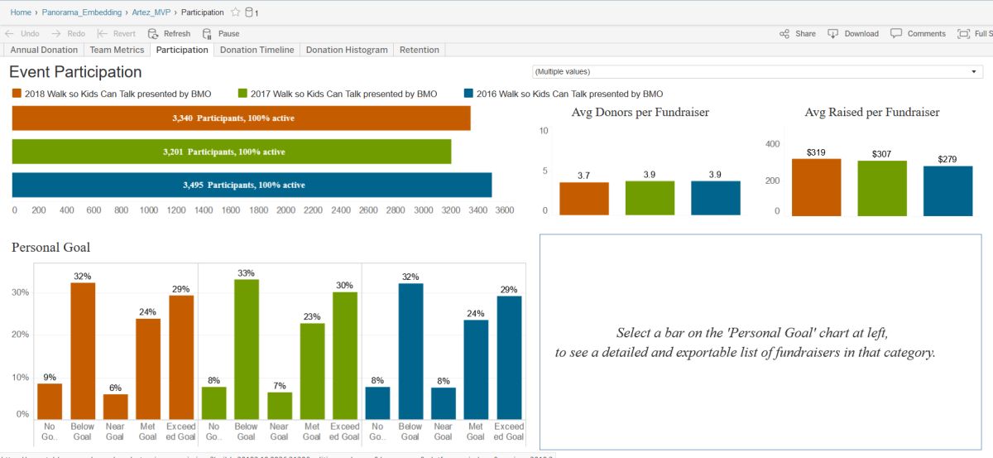Switch to Full Screen mode

975,34
